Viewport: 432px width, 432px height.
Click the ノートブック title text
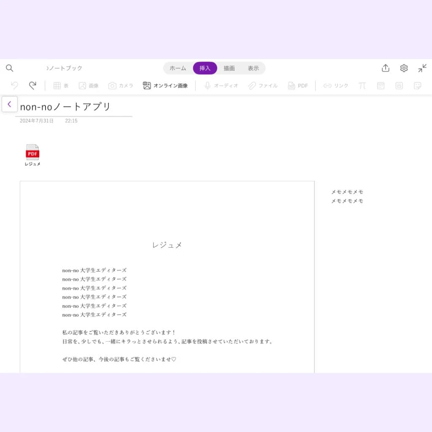pyautogui.click(x=64, y=68)
